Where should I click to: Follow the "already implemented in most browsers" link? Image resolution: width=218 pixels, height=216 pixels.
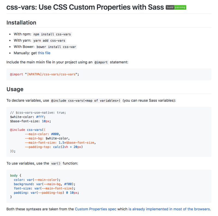(x=169, y=209)
